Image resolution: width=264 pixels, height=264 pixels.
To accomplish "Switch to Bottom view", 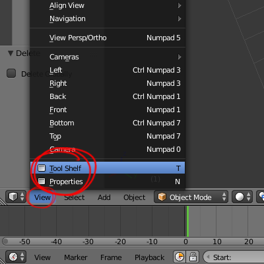I will tap(108, 123).
